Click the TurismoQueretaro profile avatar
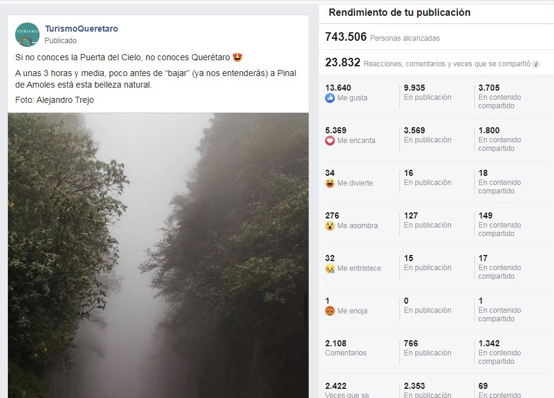Image resolution: width=554 pixels, height=398 pixels. (27, 34)
